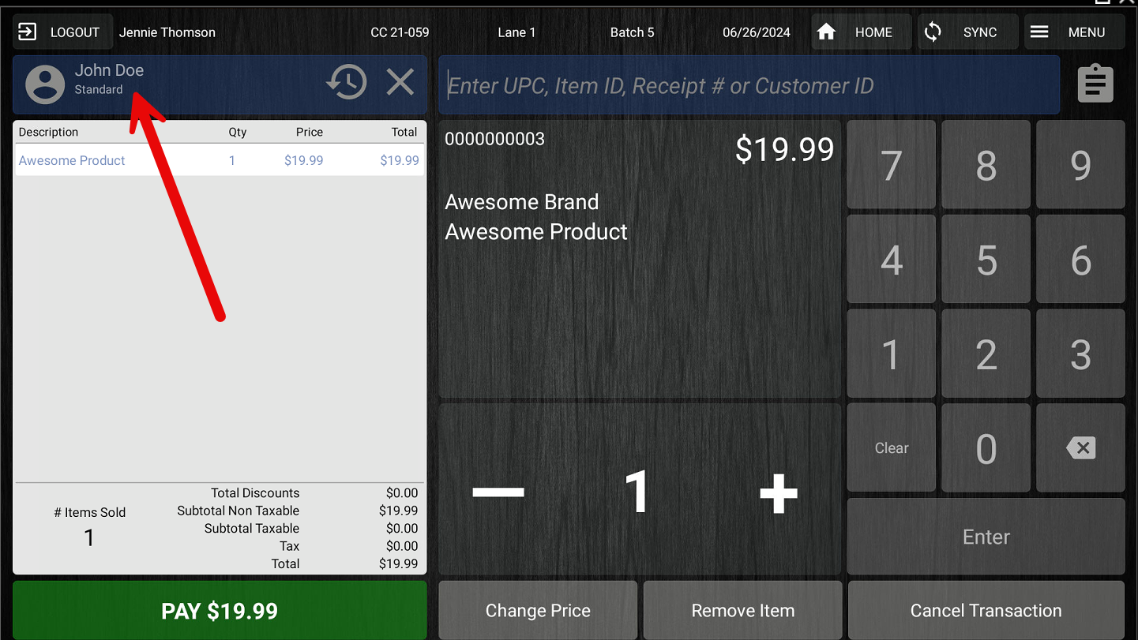Decrease quantity with minus button

498,492
